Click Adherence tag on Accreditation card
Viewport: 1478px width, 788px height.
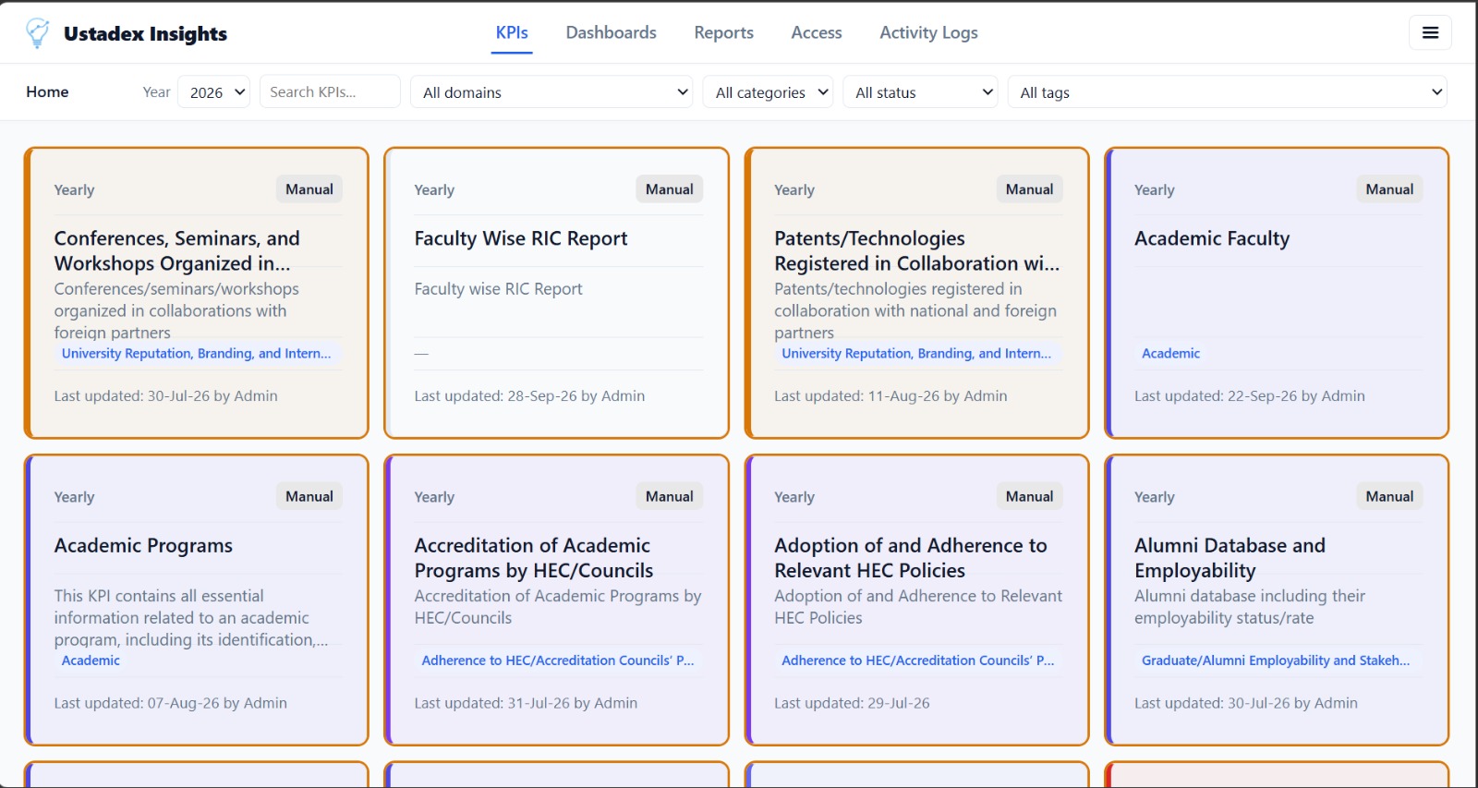(x=558, y=660)
